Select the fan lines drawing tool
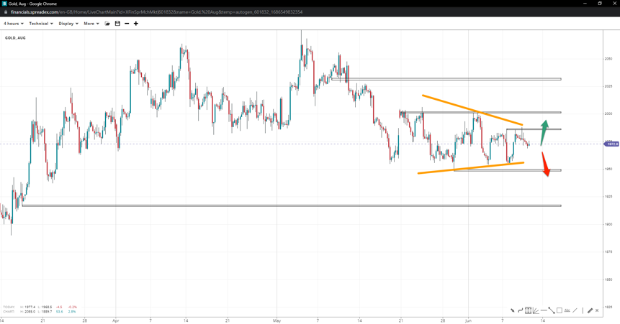Screen dimensions: 620x324 [x=536, y=310]
